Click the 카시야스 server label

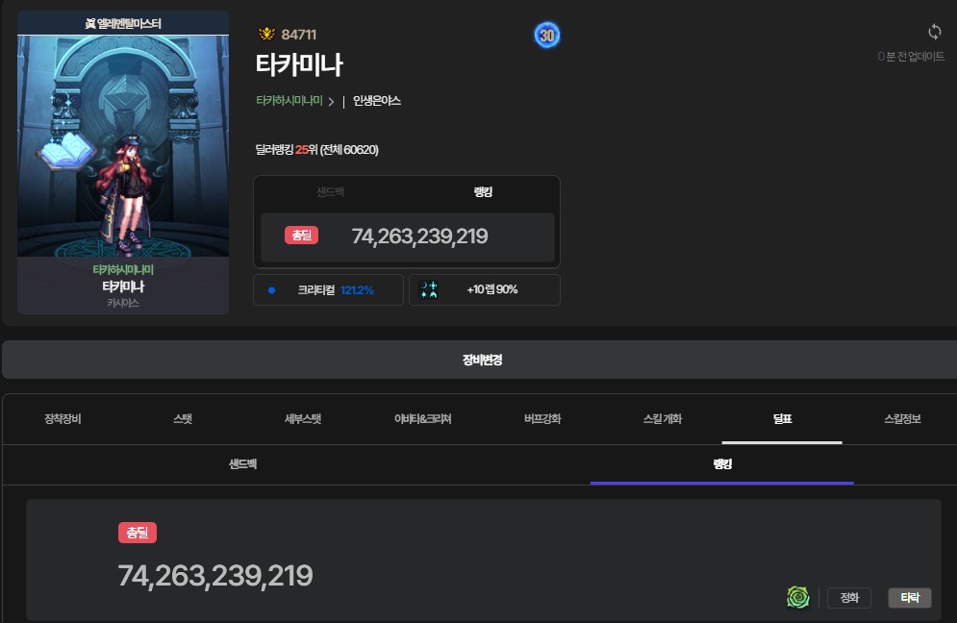(x=123, y=303)
